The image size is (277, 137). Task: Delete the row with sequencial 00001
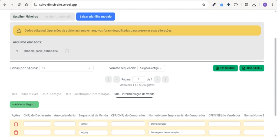(16, 124)
